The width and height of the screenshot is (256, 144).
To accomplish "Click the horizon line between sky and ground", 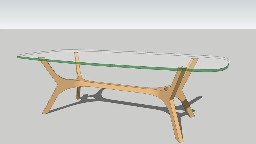I will pyautogui.click(x=127, y=29).
